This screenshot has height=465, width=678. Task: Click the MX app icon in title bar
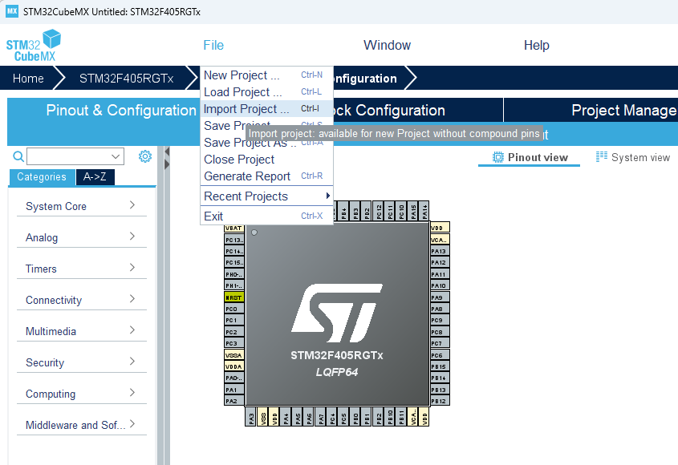12,11
